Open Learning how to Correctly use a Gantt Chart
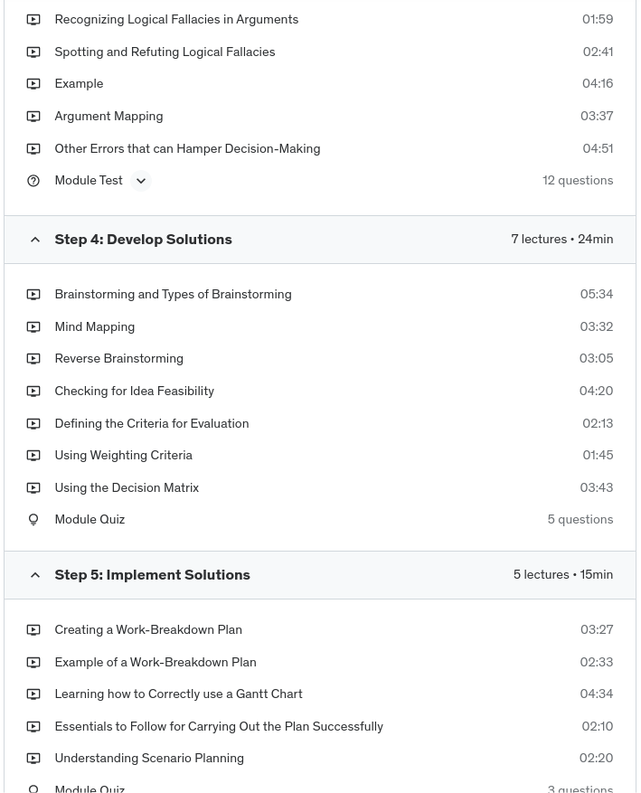641x793 pixels. 178,694
